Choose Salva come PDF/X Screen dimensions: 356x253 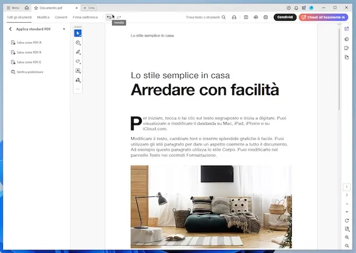(x=26, y=52)
